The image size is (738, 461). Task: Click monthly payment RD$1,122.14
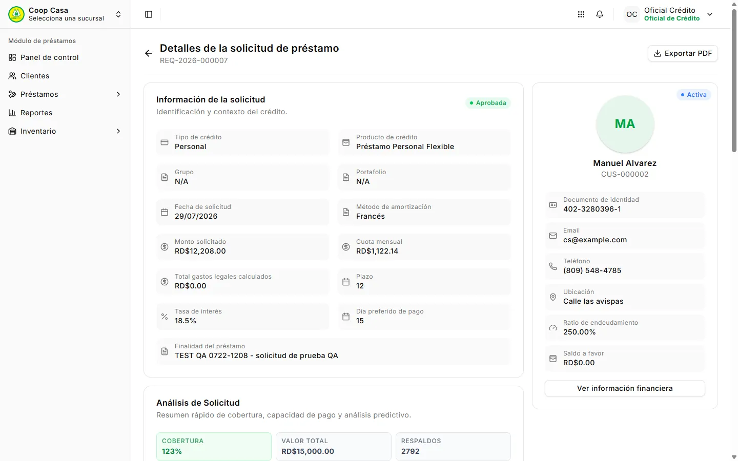coord(377,251)
